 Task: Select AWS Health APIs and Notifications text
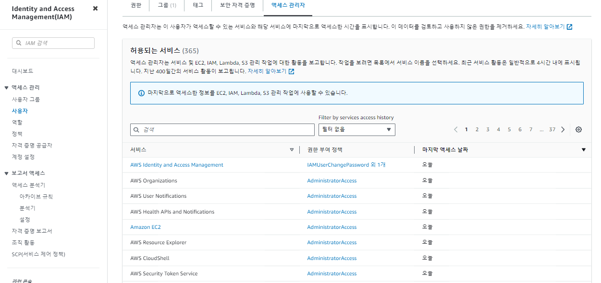(172, 212)
